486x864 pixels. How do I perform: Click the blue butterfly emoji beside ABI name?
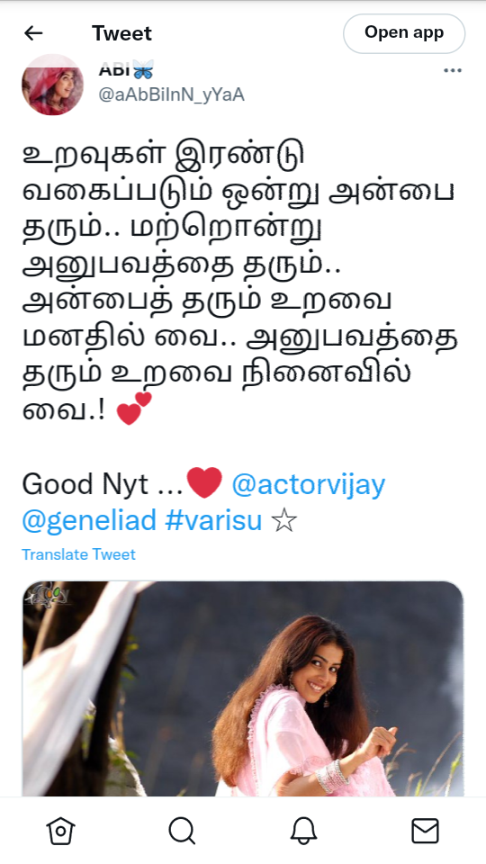[x=143, y=70]
